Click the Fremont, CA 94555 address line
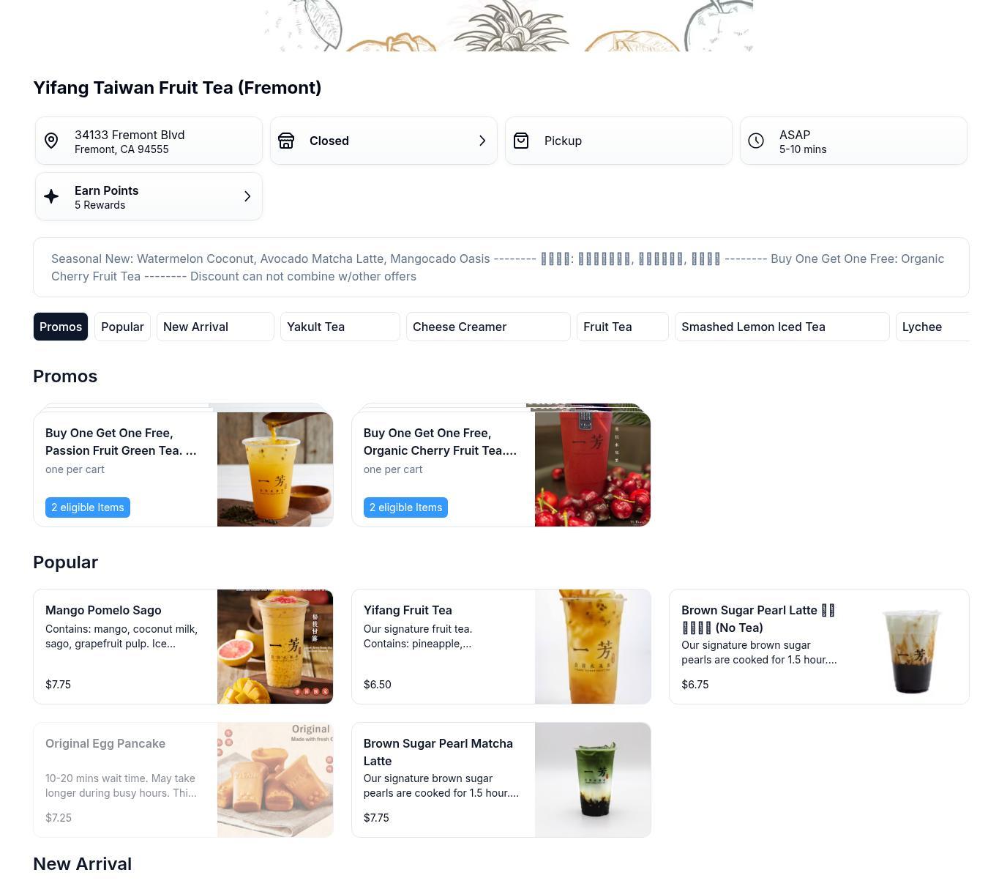The image size is (988, 889). point(121,149)
